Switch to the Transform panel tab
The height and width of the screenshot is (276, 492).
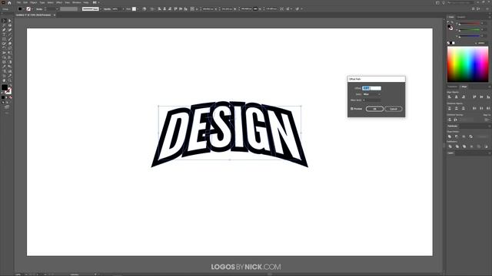(x=453, y=87)
